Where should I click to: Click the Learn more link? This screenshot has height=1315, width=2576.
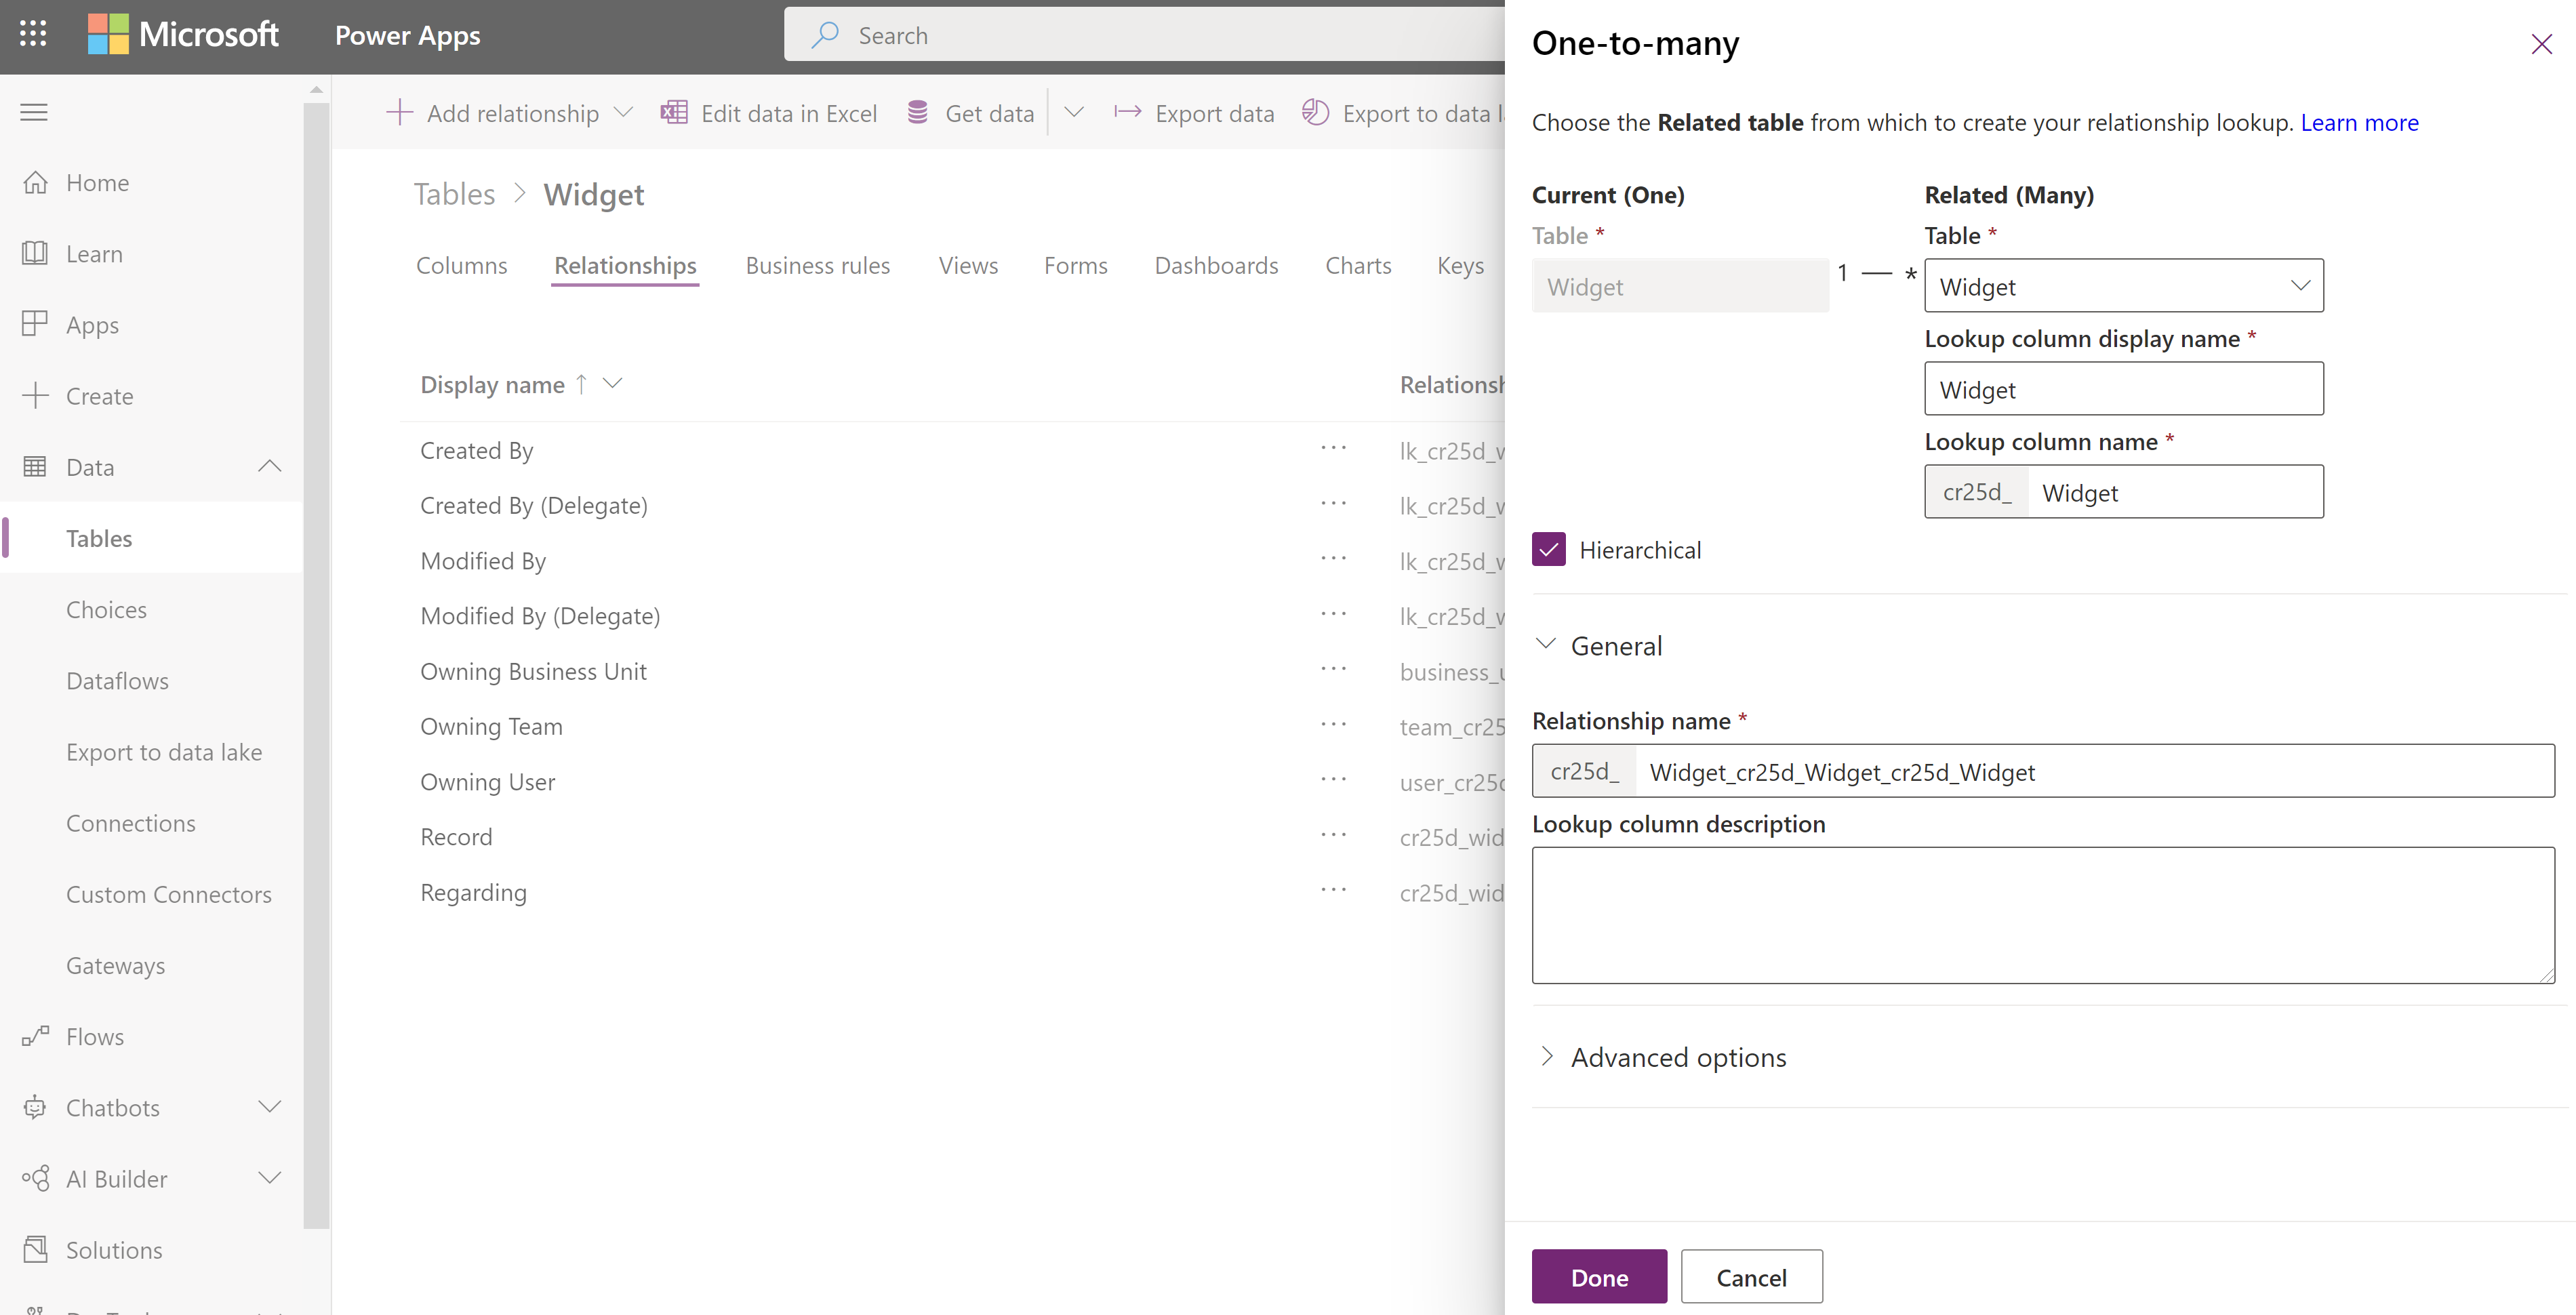click(x=2358, y=121)
